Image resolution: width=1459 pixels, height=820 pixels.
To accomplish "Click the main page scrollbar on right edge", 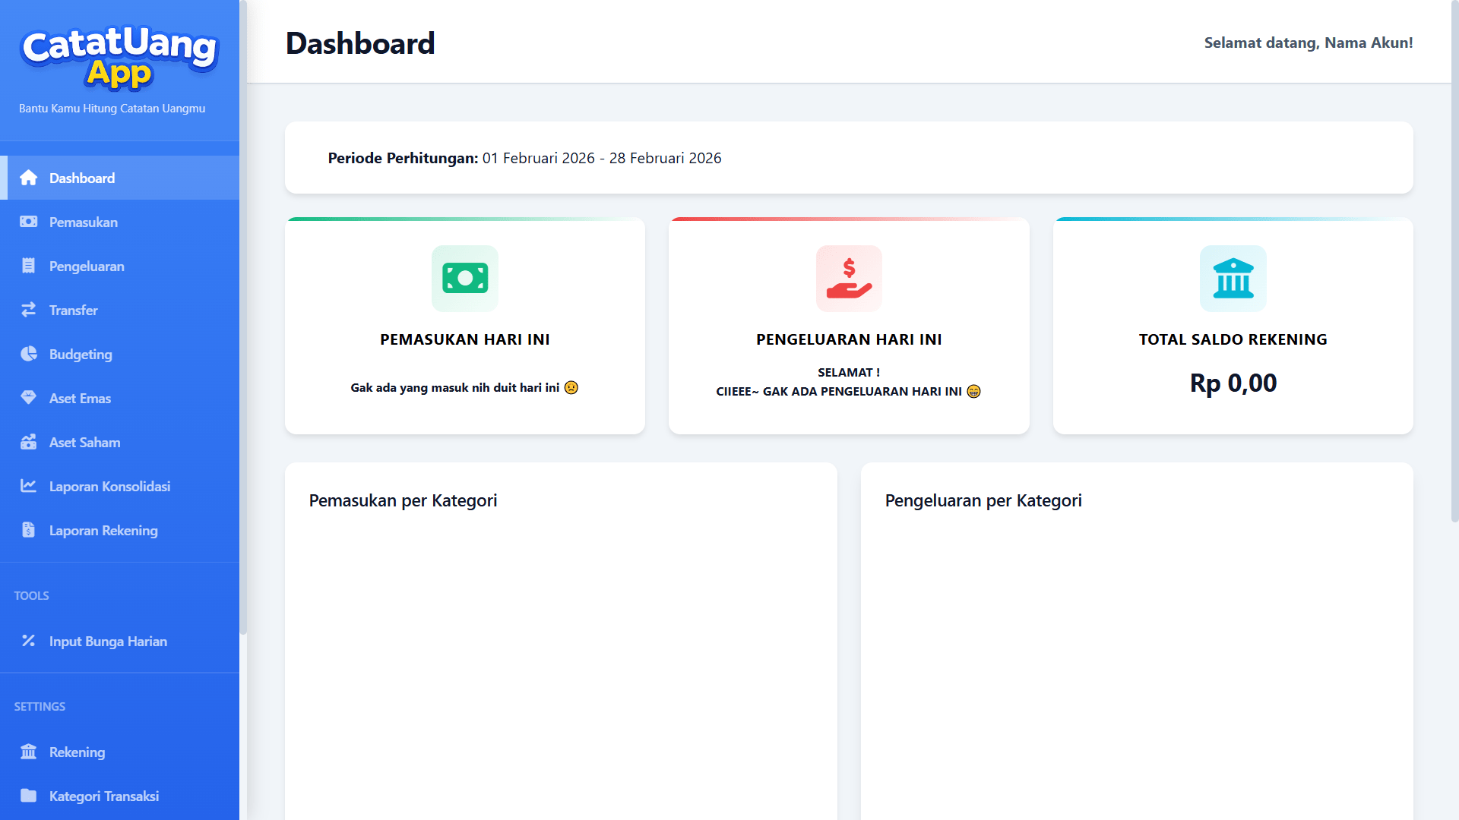I will click(1454, 261).
